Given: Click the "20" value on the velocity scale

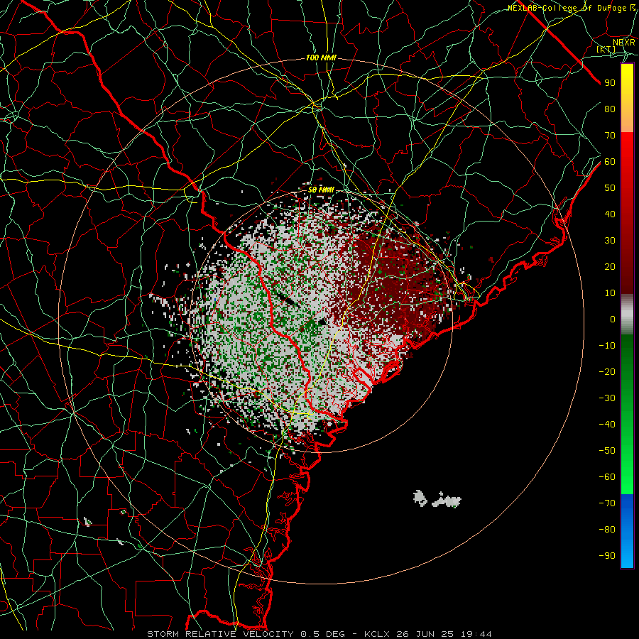Looking at the screenshot, I should point(610,266).
